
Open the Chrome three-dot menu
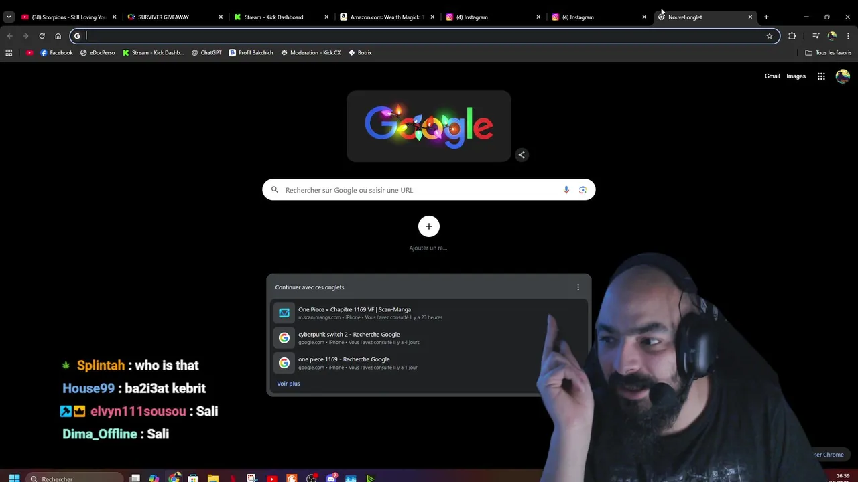tap(848, 36)
